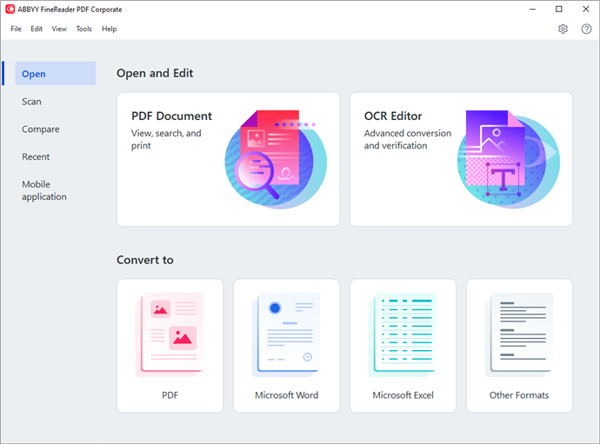Open the settings gear icon
This screenshot has height=444, width=600.
(563, 29)
